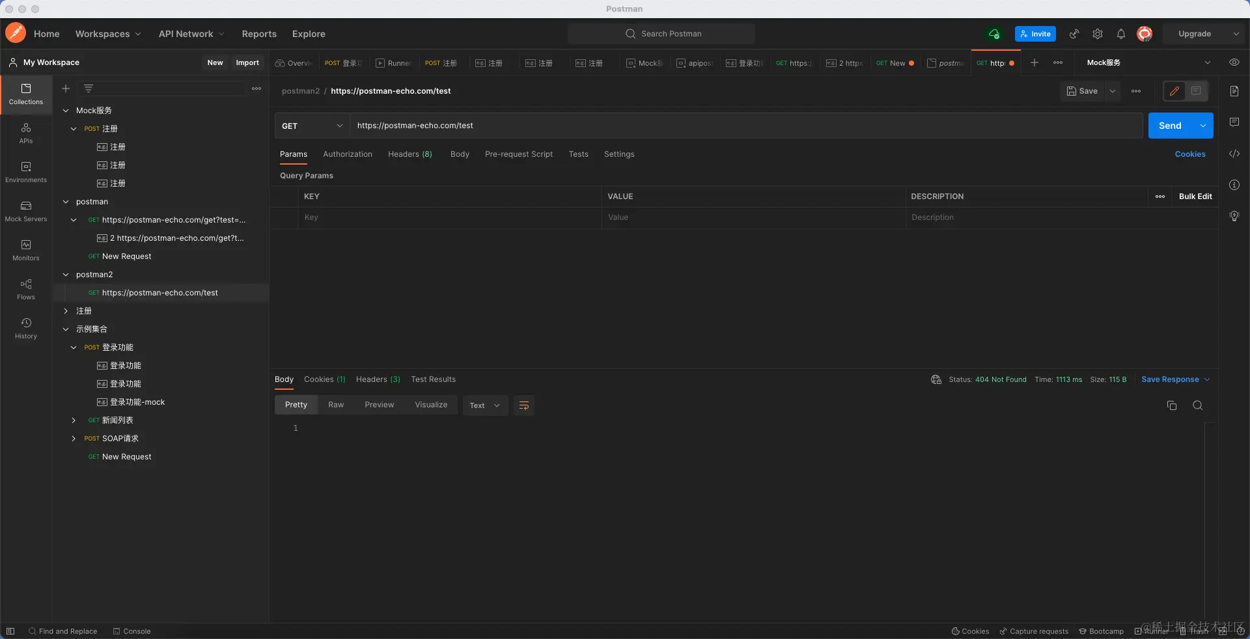Switch to comment mode icon

pyautogui.click(x=1196, y=91)
